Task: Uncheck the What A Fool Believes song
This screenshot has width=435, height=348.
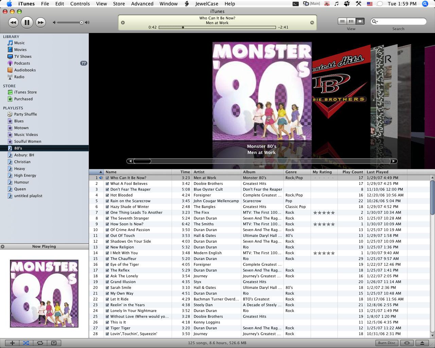Action: (107, 184)
